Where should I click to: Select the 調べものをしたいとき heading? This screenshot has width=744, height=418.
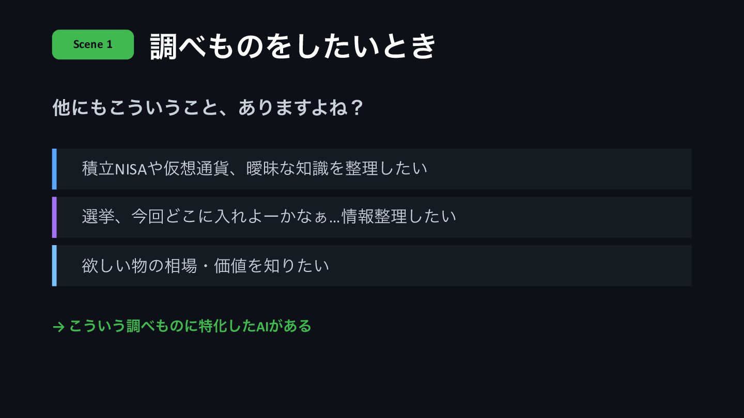pyautogui.click(x=293, y=46)
